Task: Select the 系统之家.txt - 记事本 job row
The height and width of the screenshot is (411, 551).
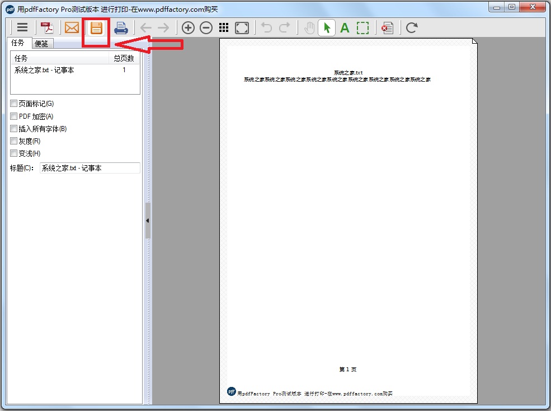Action: point(75,70)
